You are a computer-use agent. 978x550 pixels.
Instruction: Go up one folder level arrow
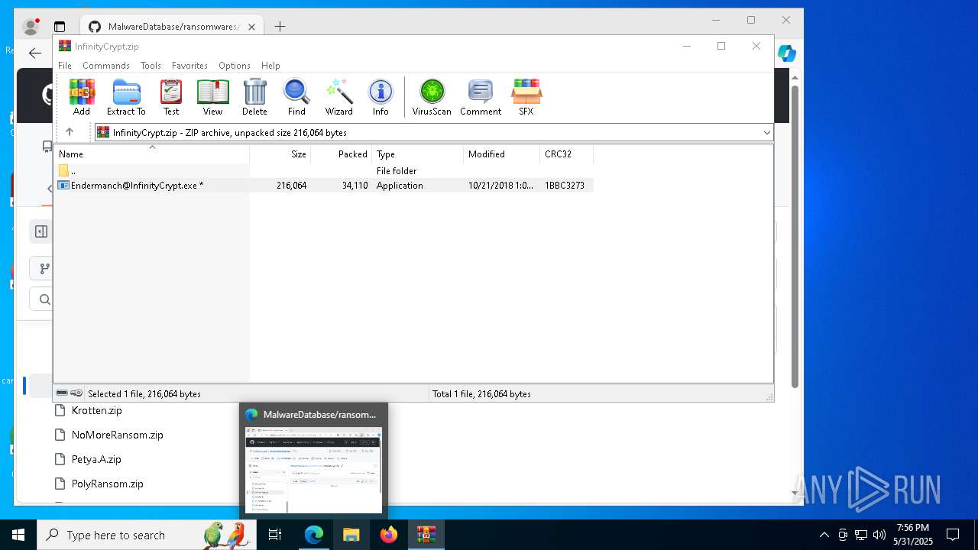click(70, 132)
